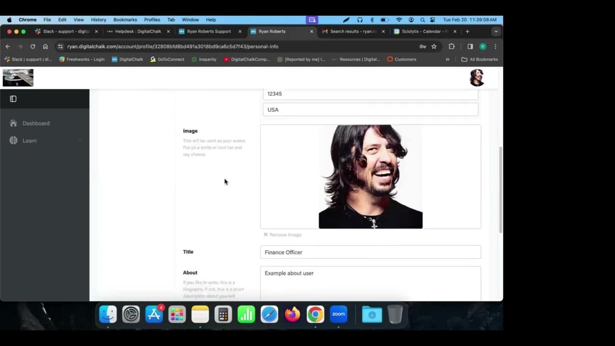
Task: Open the All Bookmarks folder
Action: pyautogui.click(x=480, y=60)
